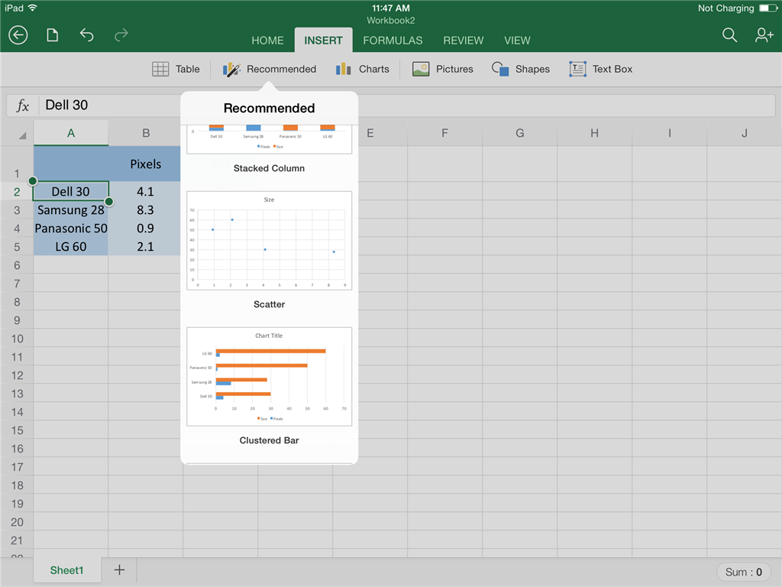The image size is (782, 587).
Task: Click the 'Stacked Column' label
Action: click(x=270, y=168)
